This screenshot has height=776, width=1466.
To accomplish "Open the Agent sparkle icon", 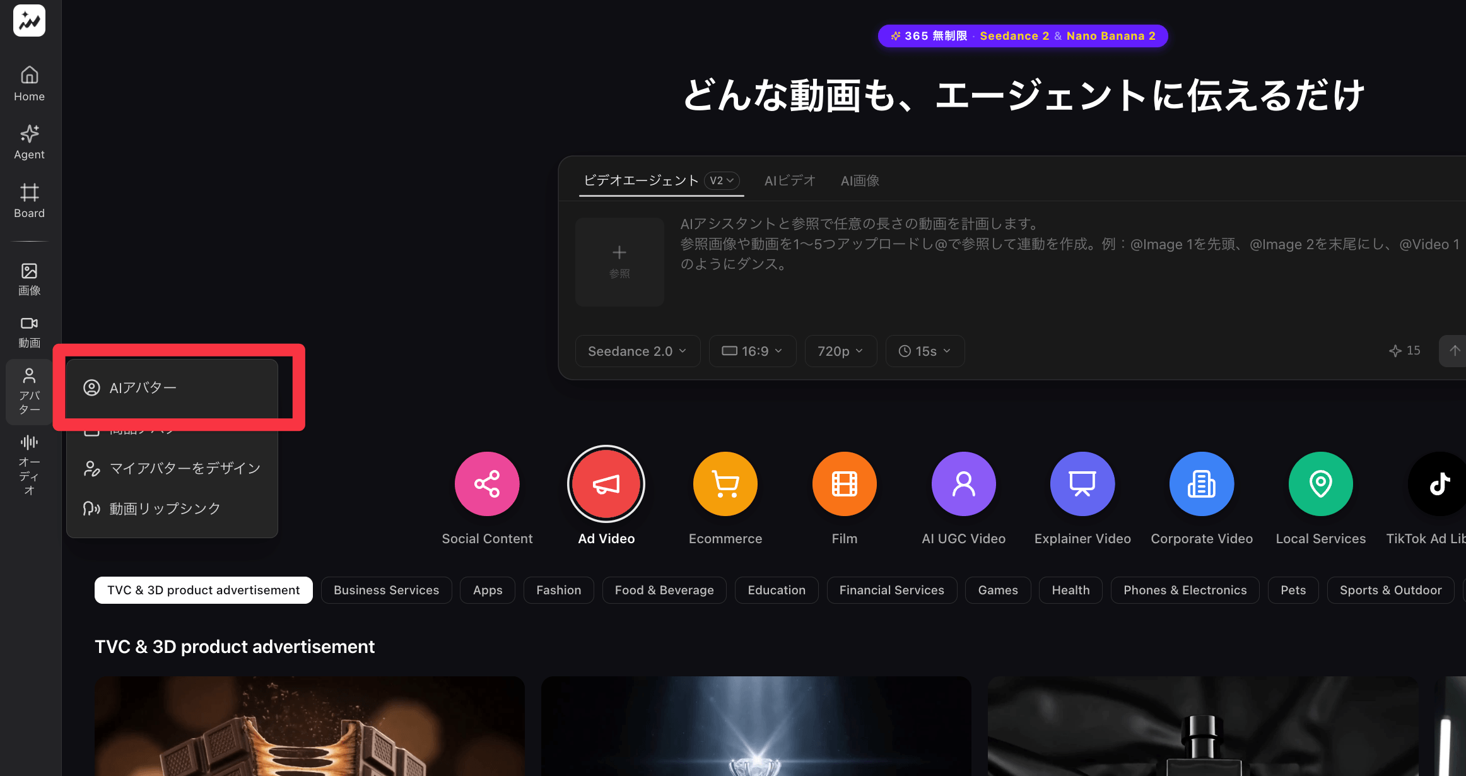I will click(x=29, y=142).
